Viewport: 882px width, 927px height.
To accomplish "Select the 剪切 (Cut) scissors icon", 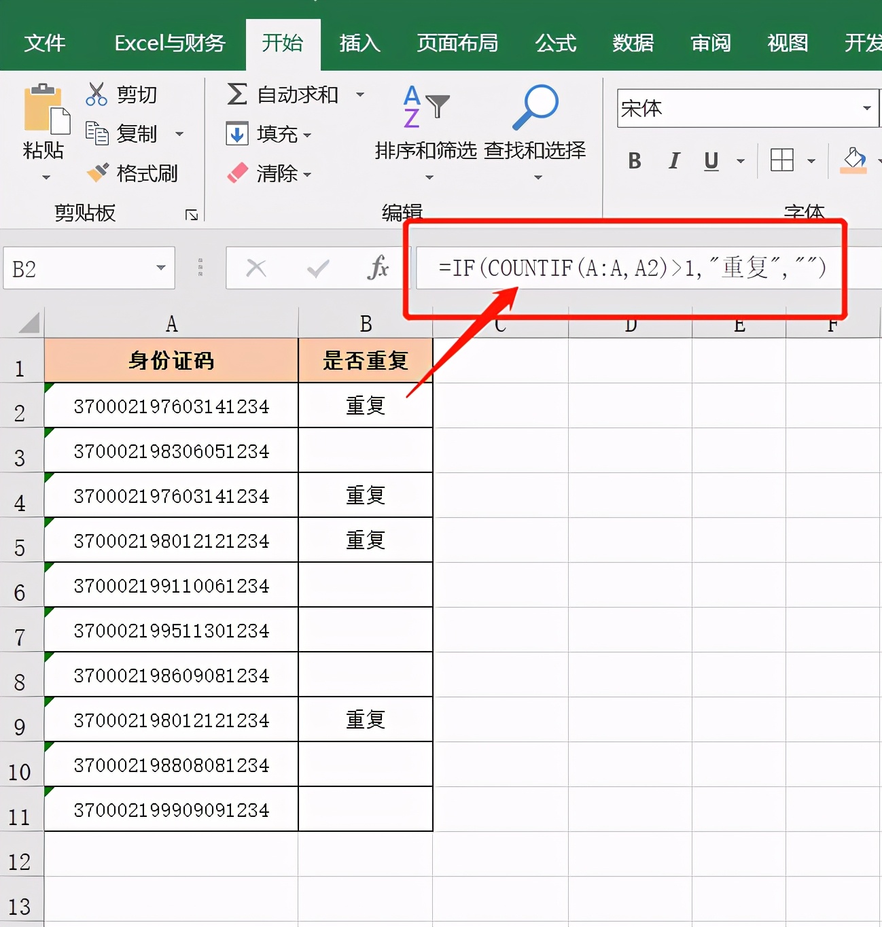I will click(96, 94).
